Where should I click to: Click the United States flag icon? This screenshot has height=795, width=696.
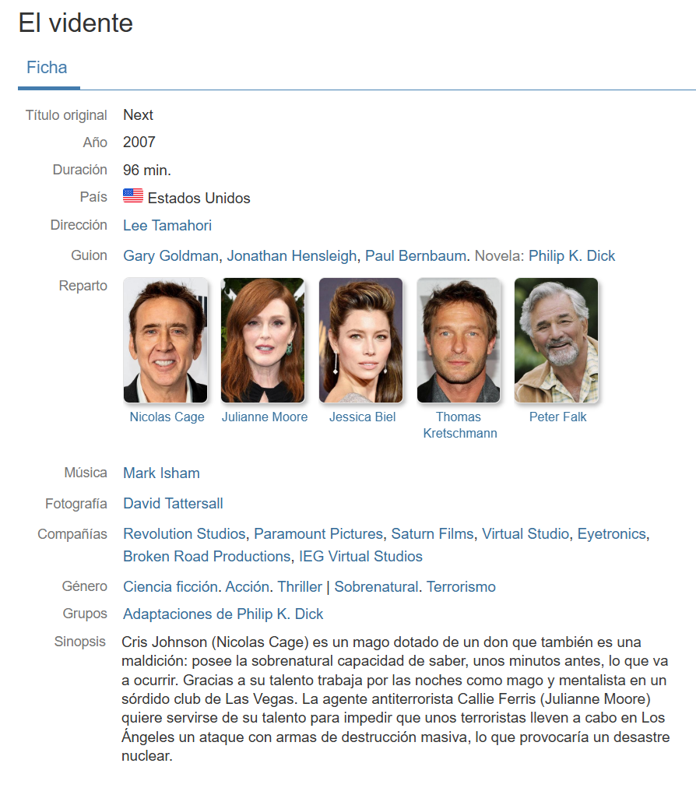pyautogui.click(x=133, y=195)
